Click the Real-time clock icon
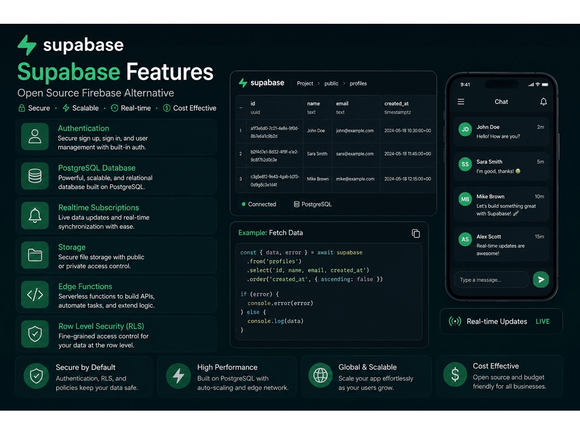 coord(115,108)
